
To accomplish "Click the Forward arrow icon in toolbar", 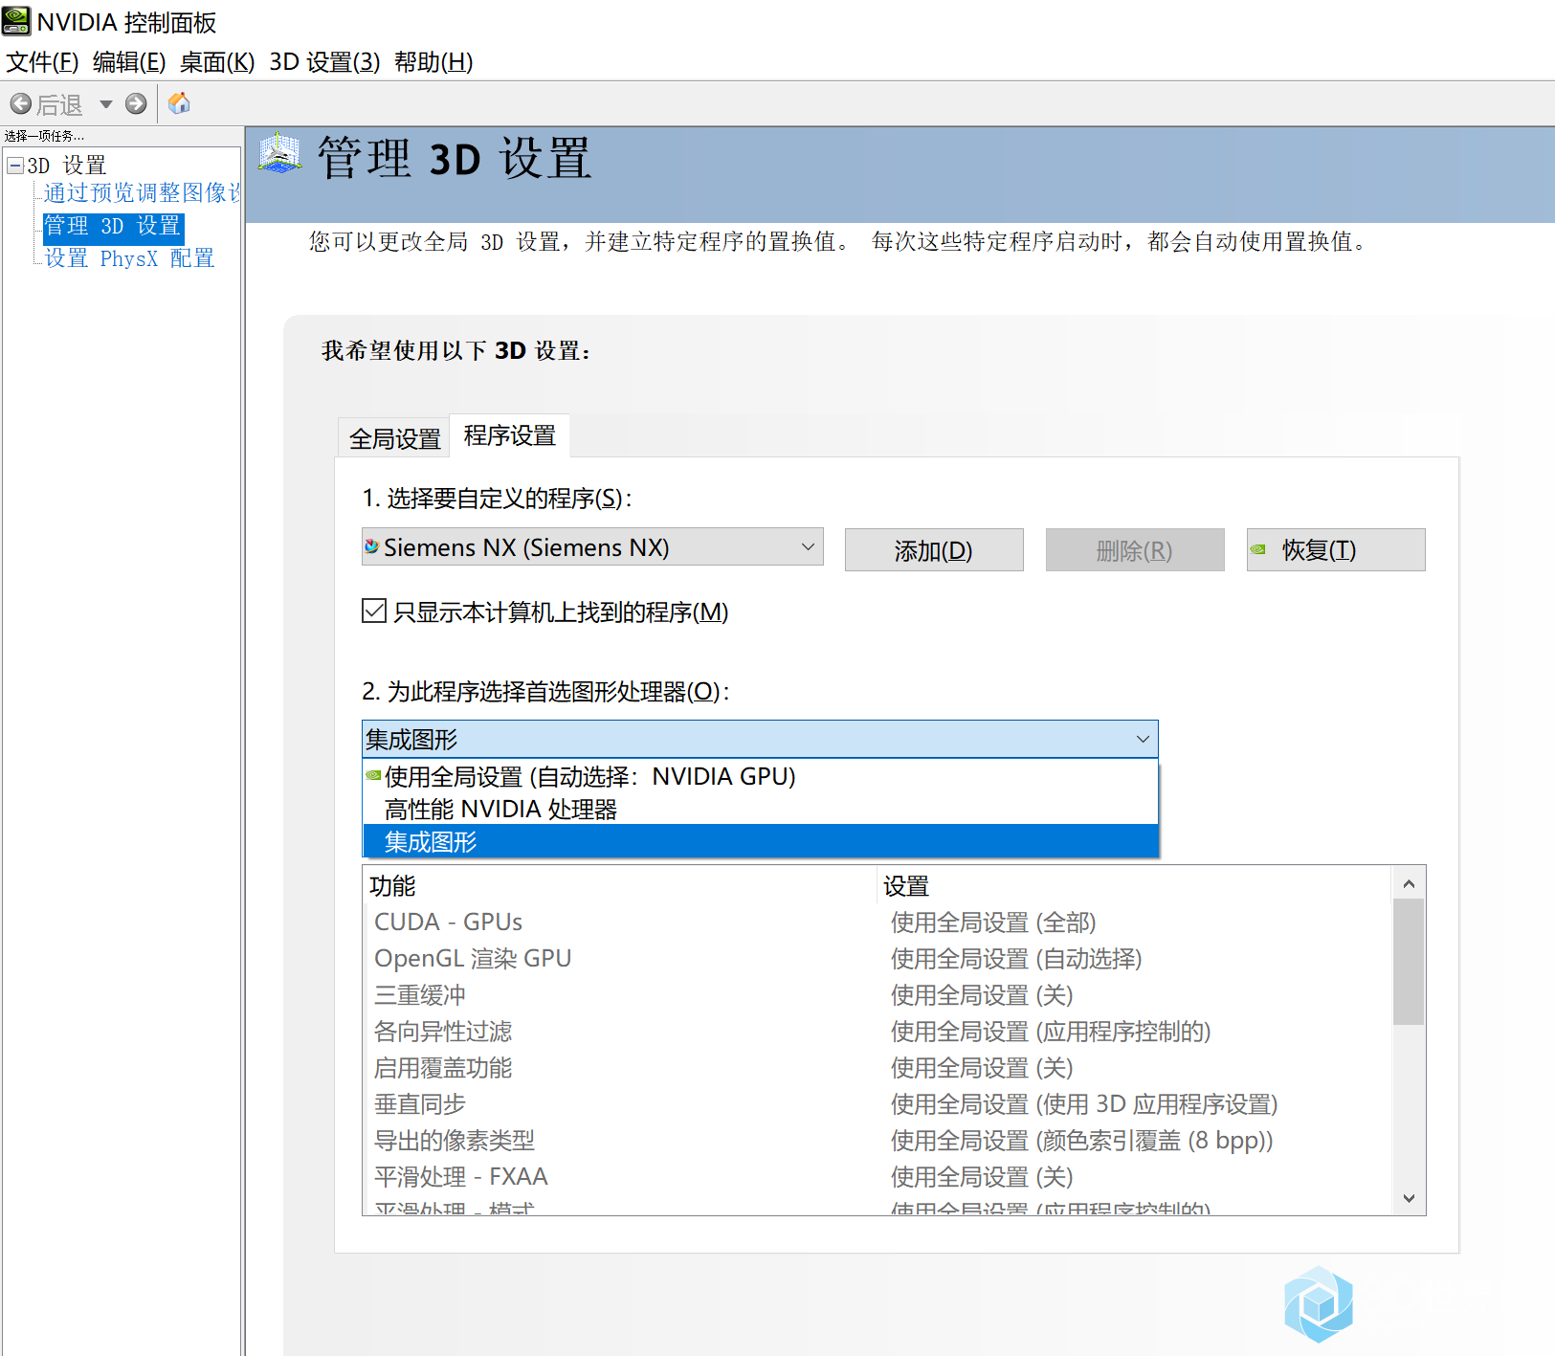I will [x=136, y=103].
